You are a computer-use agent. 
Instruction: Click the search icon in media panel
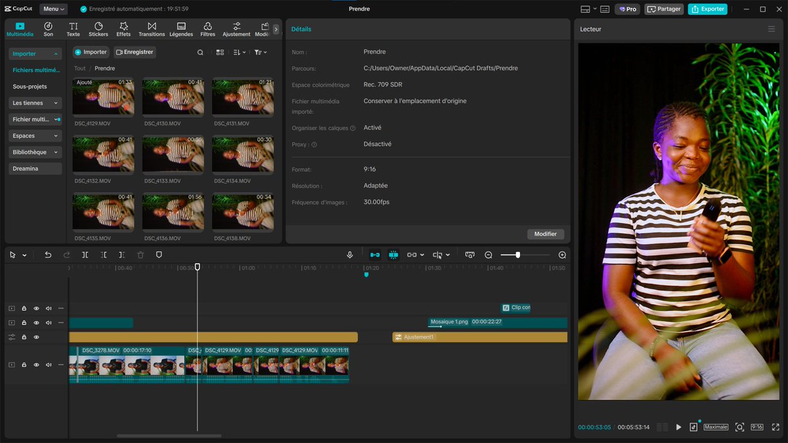tap(200, 53)
